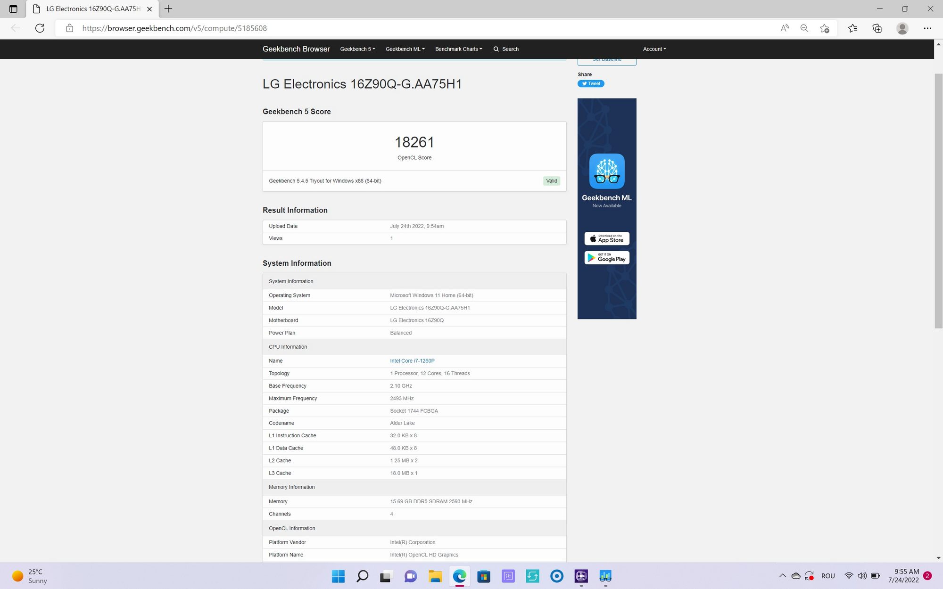This screenshot has width=943, height=589.
Task: Open the Collections icon
Action: tap(877, 28)
